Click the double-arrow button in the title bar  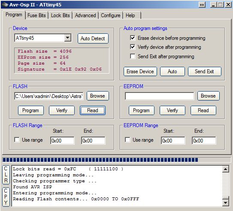(202, 5)
